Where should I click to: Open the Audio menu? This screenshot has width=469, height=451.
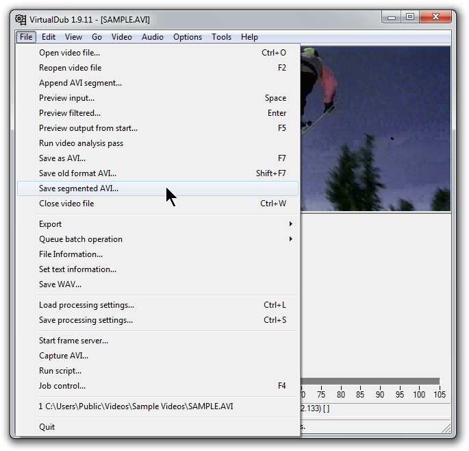pos(153,37)
